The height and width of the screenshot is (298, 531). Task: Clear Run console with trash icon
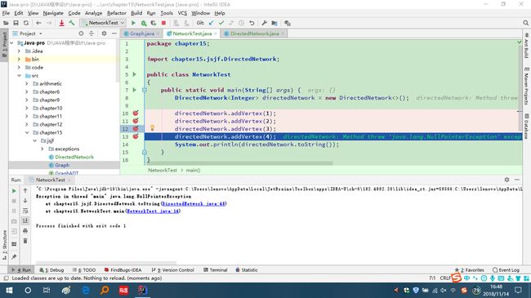coord(25,241)
